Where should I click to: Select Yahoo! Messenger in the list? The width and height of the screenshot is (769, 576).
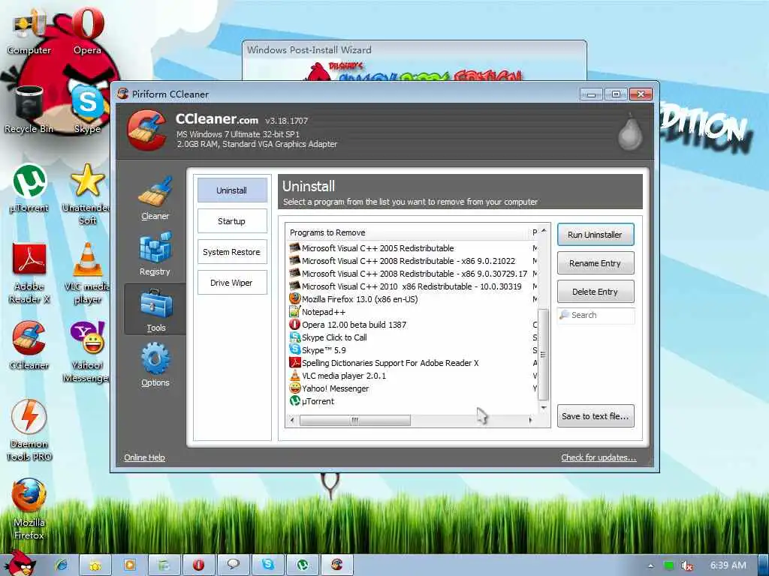(x=412, y=388)
